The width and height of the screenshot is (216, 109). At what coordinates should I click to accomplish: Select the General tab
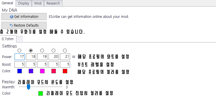pyautogui.click(x=7, y=3)
